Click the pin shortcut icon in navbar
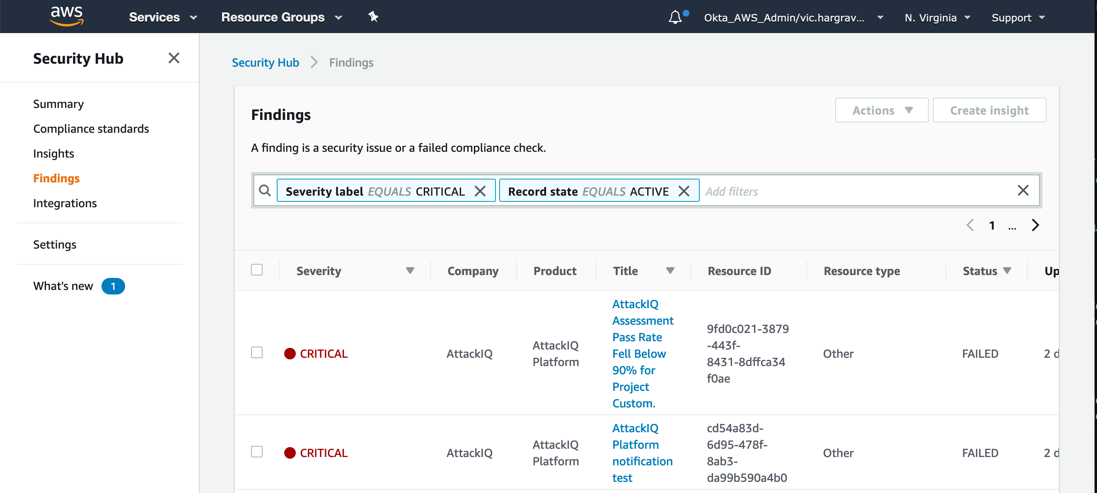1097x493 pixels. (373, 17)
